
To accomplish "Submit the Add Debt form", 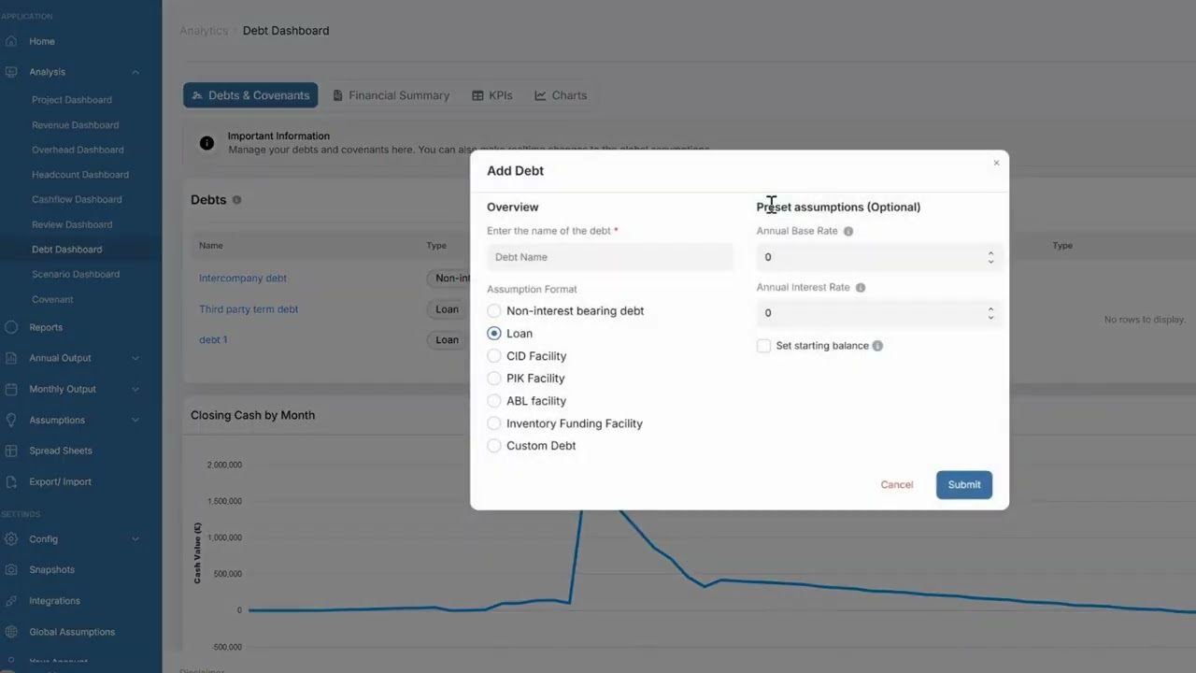I will [x=964, y=485].
